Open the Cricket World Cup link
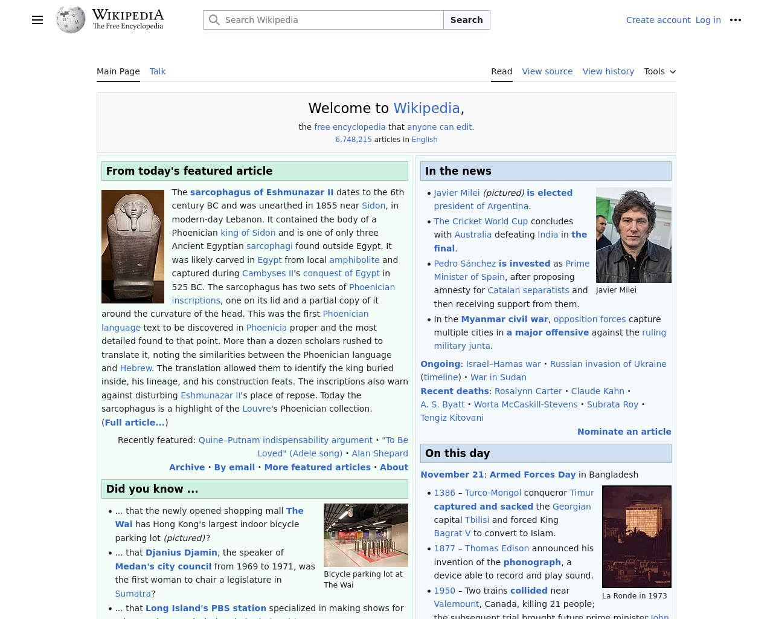 coord(481,221)
